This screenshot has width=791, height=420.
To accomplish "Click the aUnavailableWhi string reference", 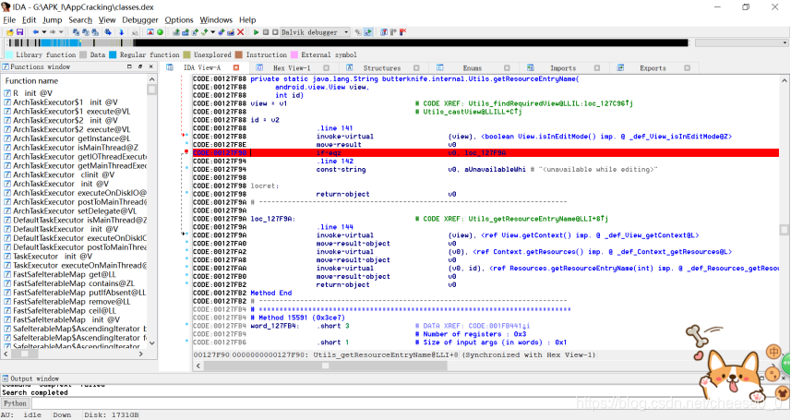I will 495,169.
